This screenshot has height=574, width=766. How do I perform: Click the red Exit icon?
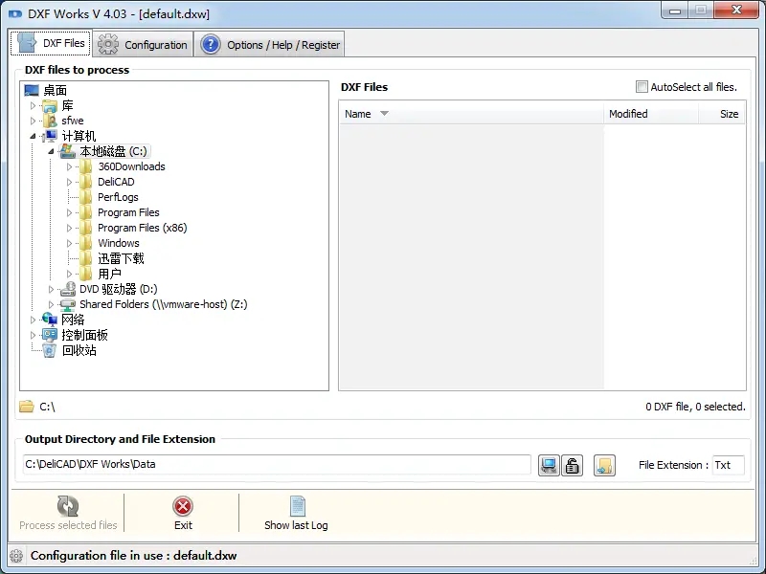click(183, 507)
